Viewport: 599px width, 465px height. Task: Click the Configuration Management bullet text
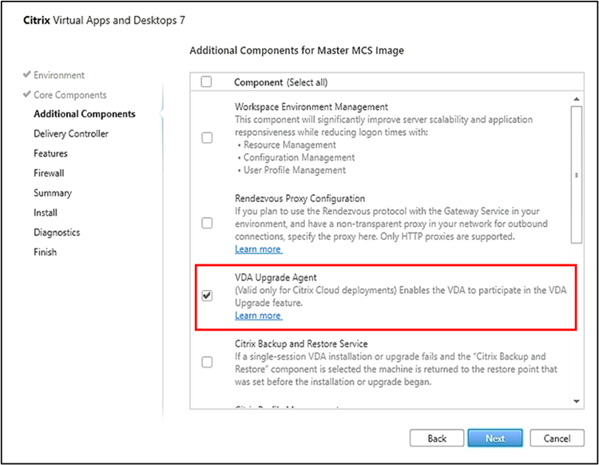click(x=299, y=157)
